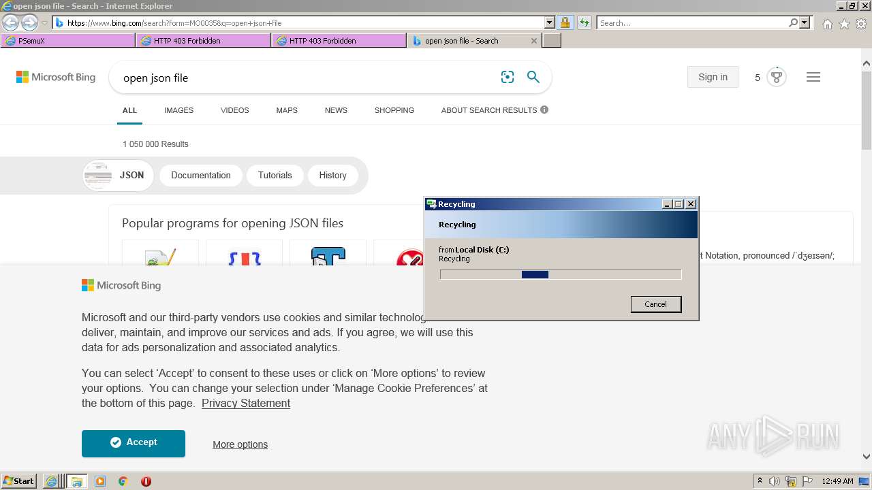Image resolution: width=872 pixels, height=490 pixels.
Task: Click in the IE address bar URL
Action: click(x=300, y=22)
